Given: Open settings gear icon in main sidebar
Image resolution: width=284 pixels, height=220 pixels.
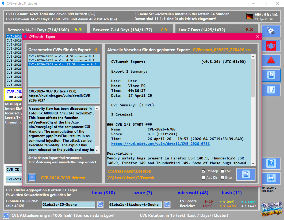Looking at the screenshot, I should (x=271, y=31).
